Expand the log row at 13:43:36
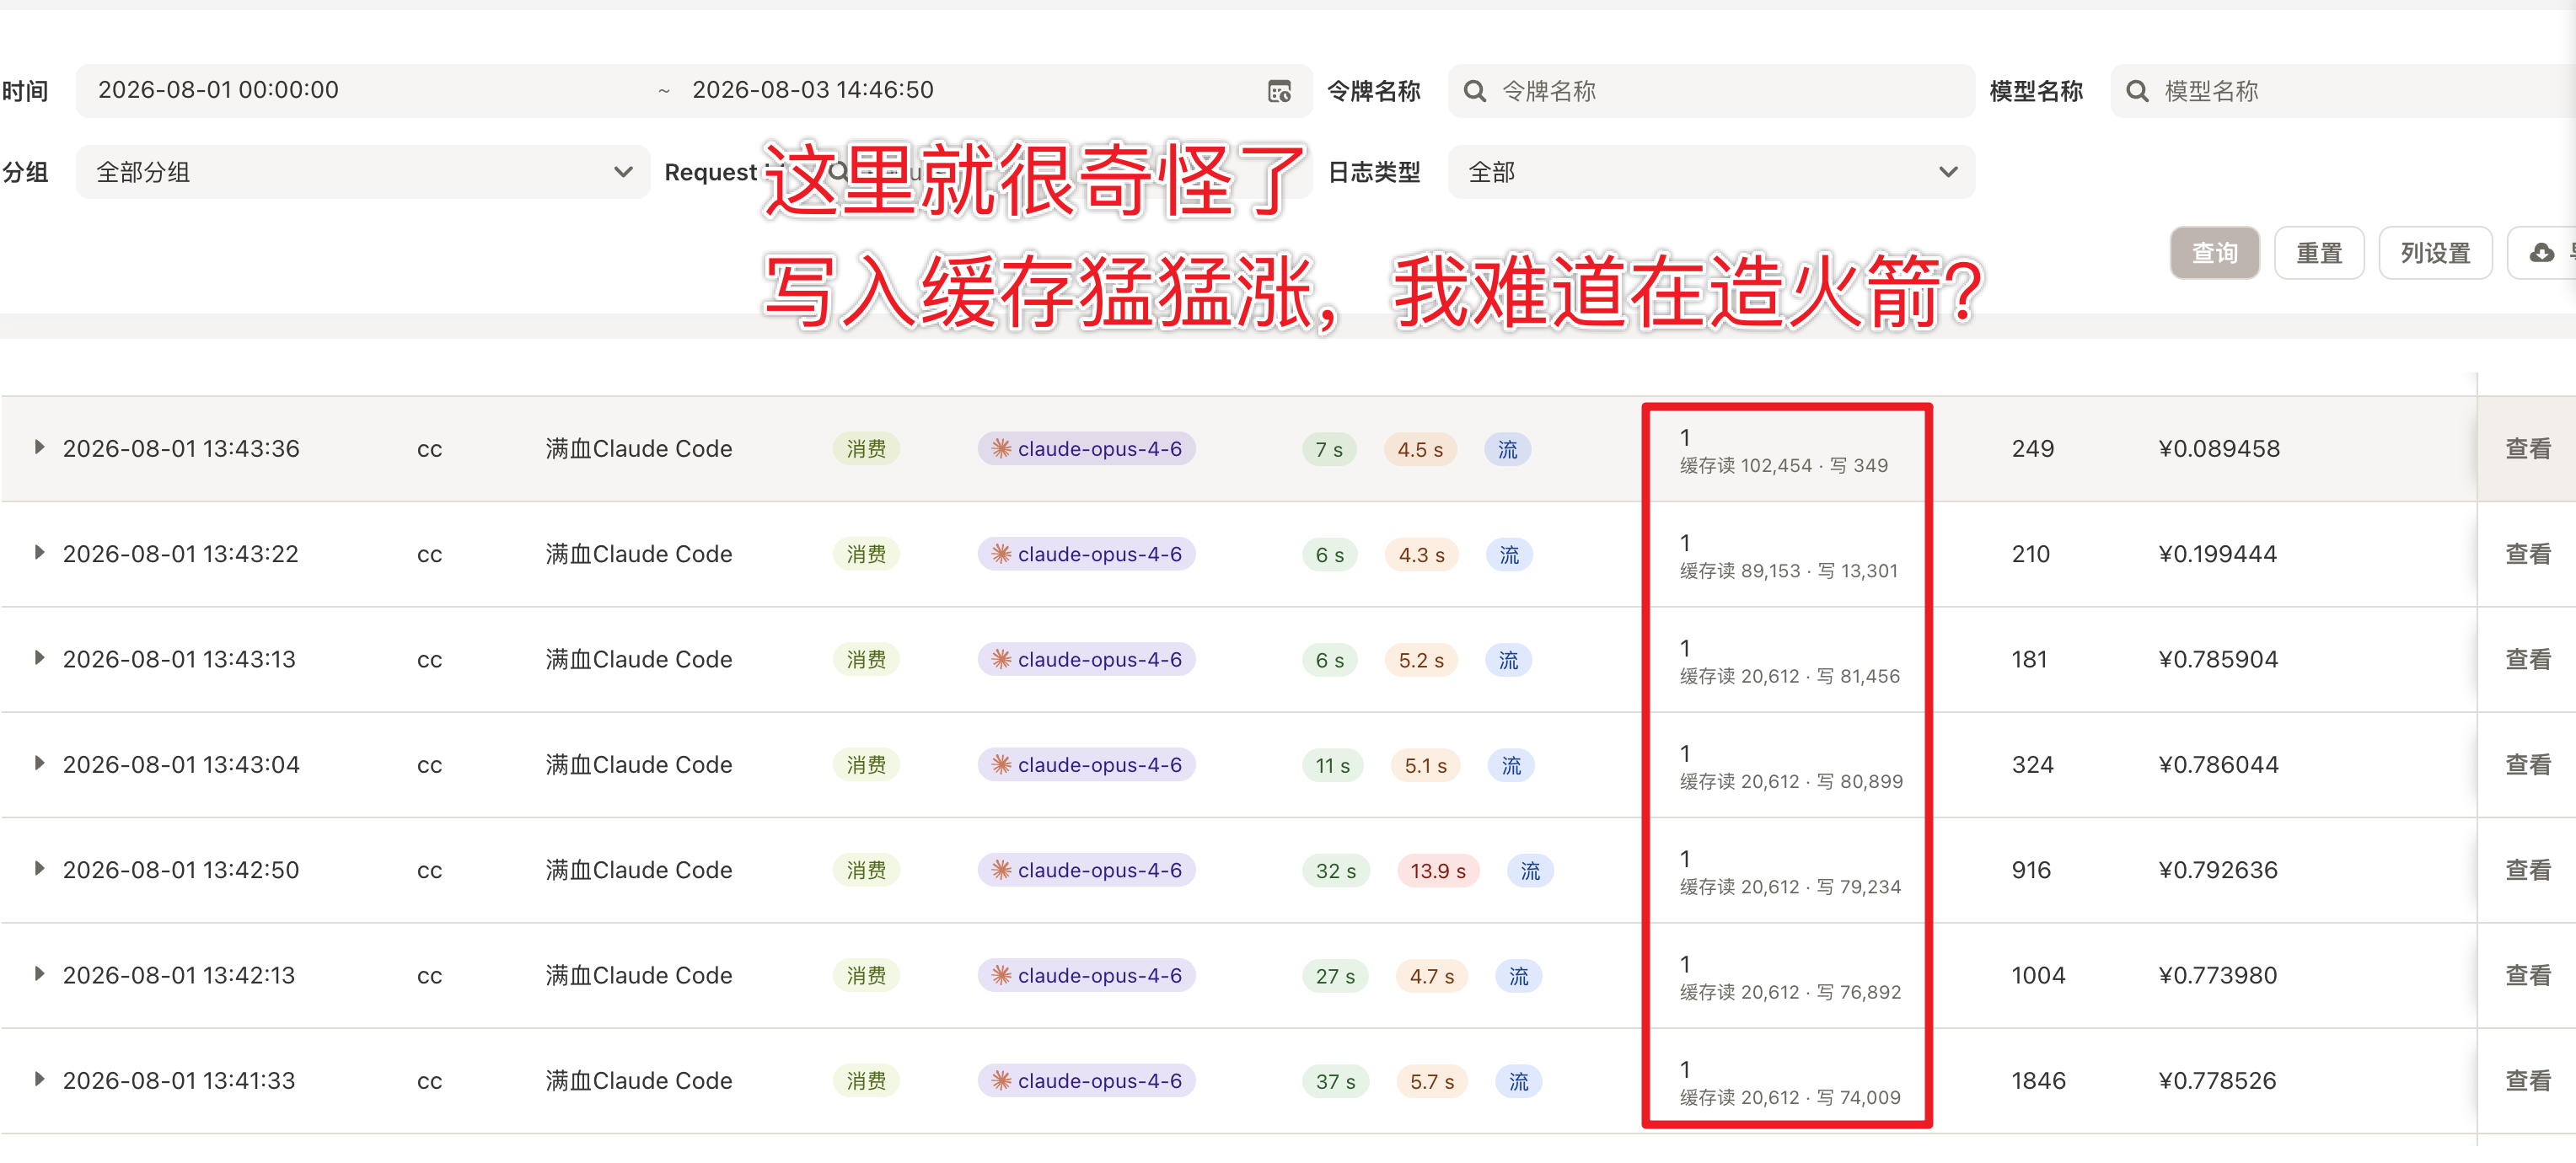 tap(39, 447)
